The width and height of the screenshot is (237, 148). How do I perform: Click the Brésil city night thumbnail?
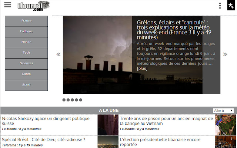[108, 142]
